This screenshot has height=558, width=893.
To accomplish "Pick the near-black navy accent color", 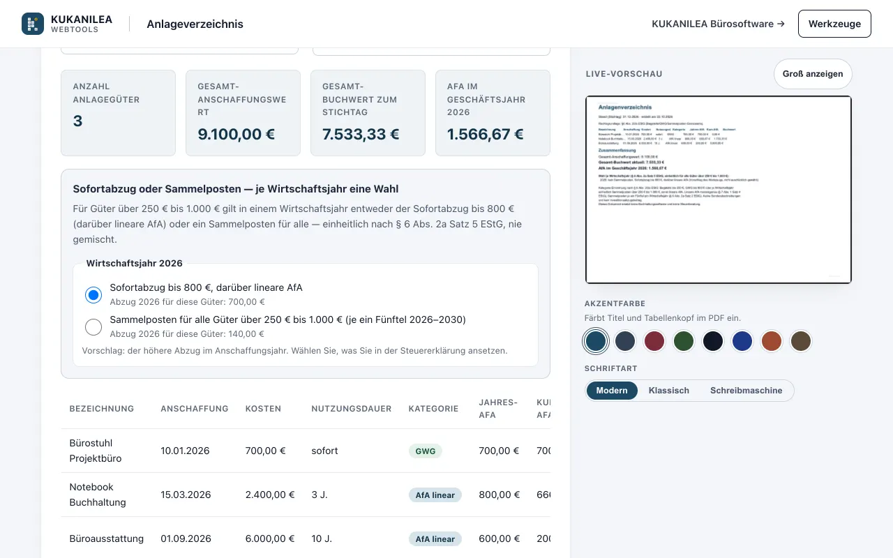I will [x=713, y=341].
